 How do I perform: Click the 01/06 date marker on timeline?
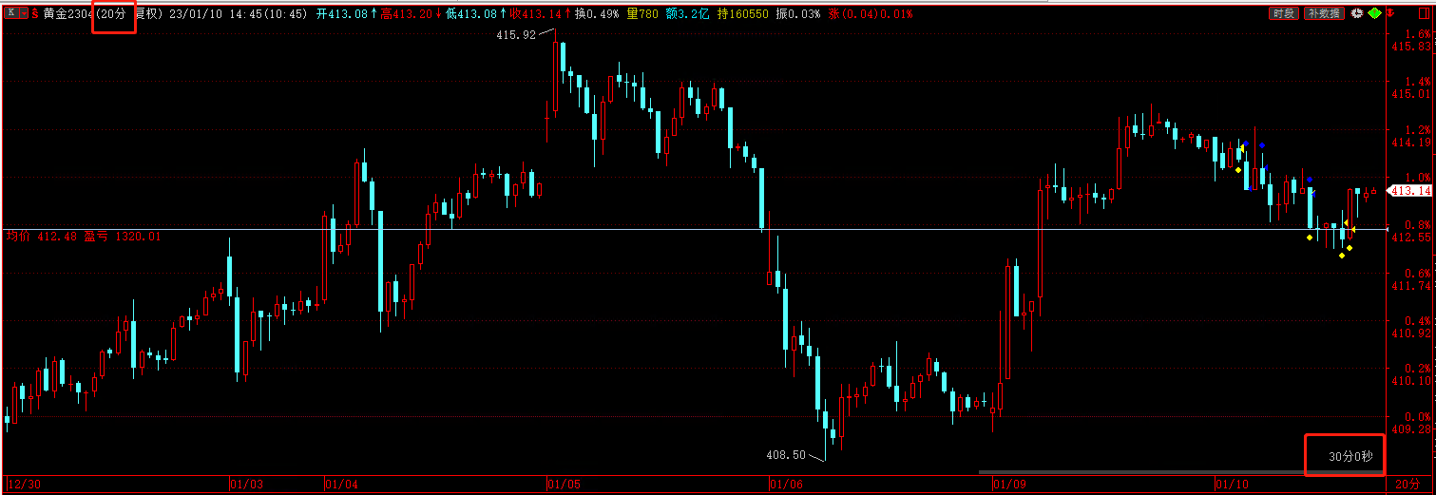click(786, 485)
